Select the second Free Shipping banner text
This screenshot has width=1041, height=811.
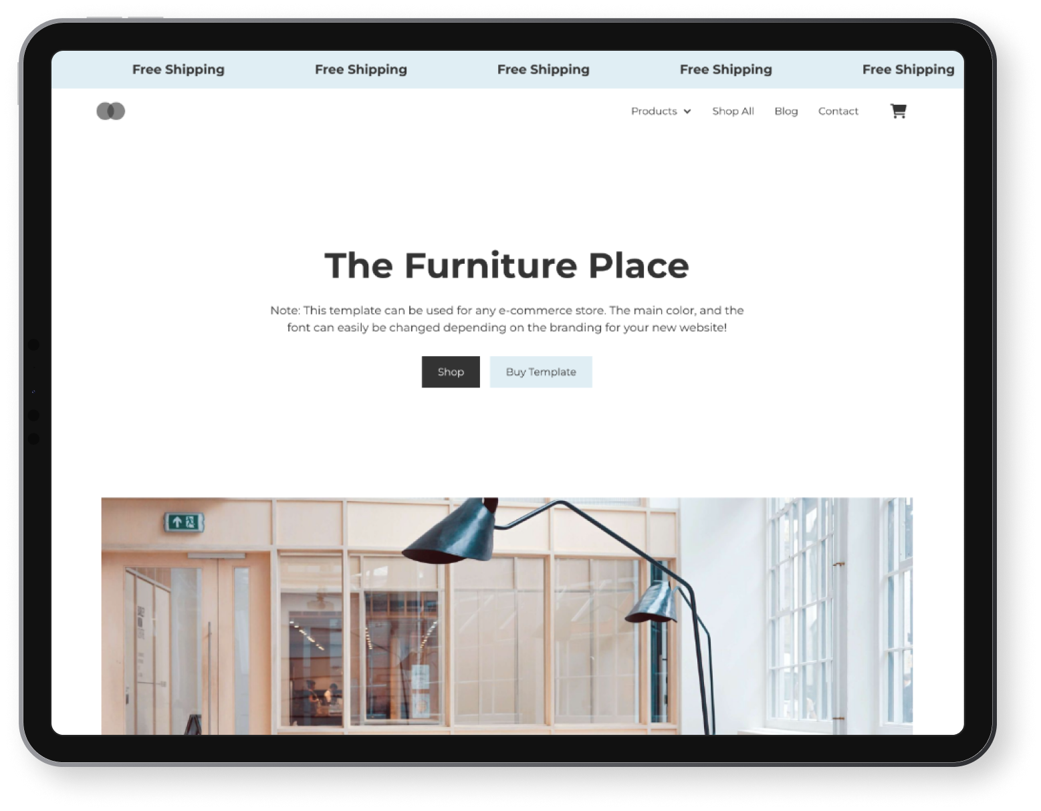point(360,69)
